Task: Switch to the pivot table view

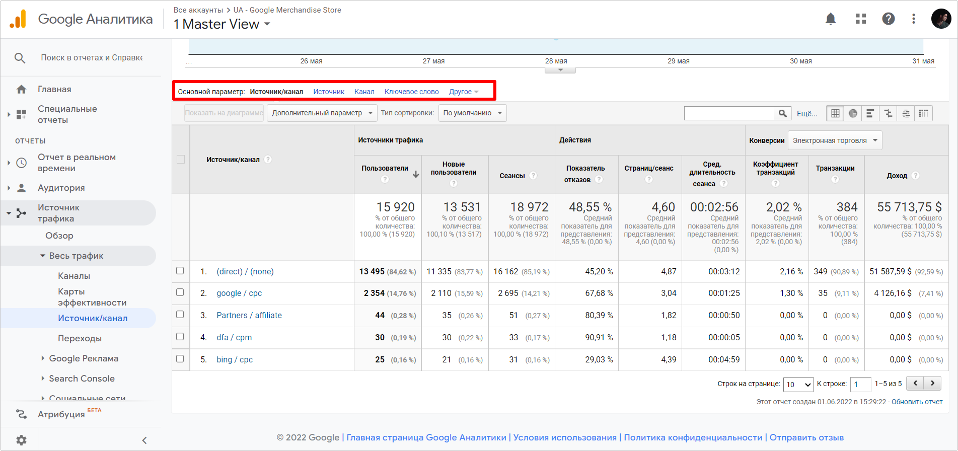Action: coord(923,113)
